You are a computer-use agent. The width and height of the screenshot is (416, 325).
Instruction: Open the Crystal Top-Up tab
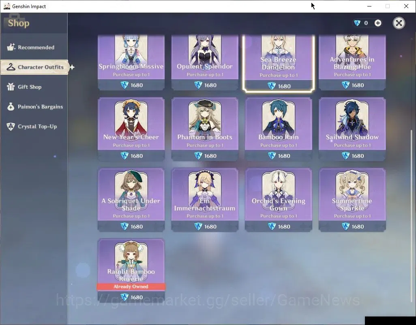[34, 126]
